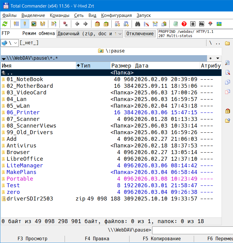
Task: Click the View file icon in side bar
Action: click(x=228, y=63)
